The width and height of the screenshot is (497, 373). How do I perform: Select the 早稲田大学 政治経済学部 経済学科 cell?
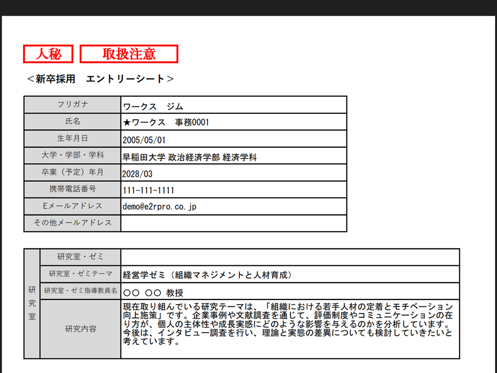189,157
